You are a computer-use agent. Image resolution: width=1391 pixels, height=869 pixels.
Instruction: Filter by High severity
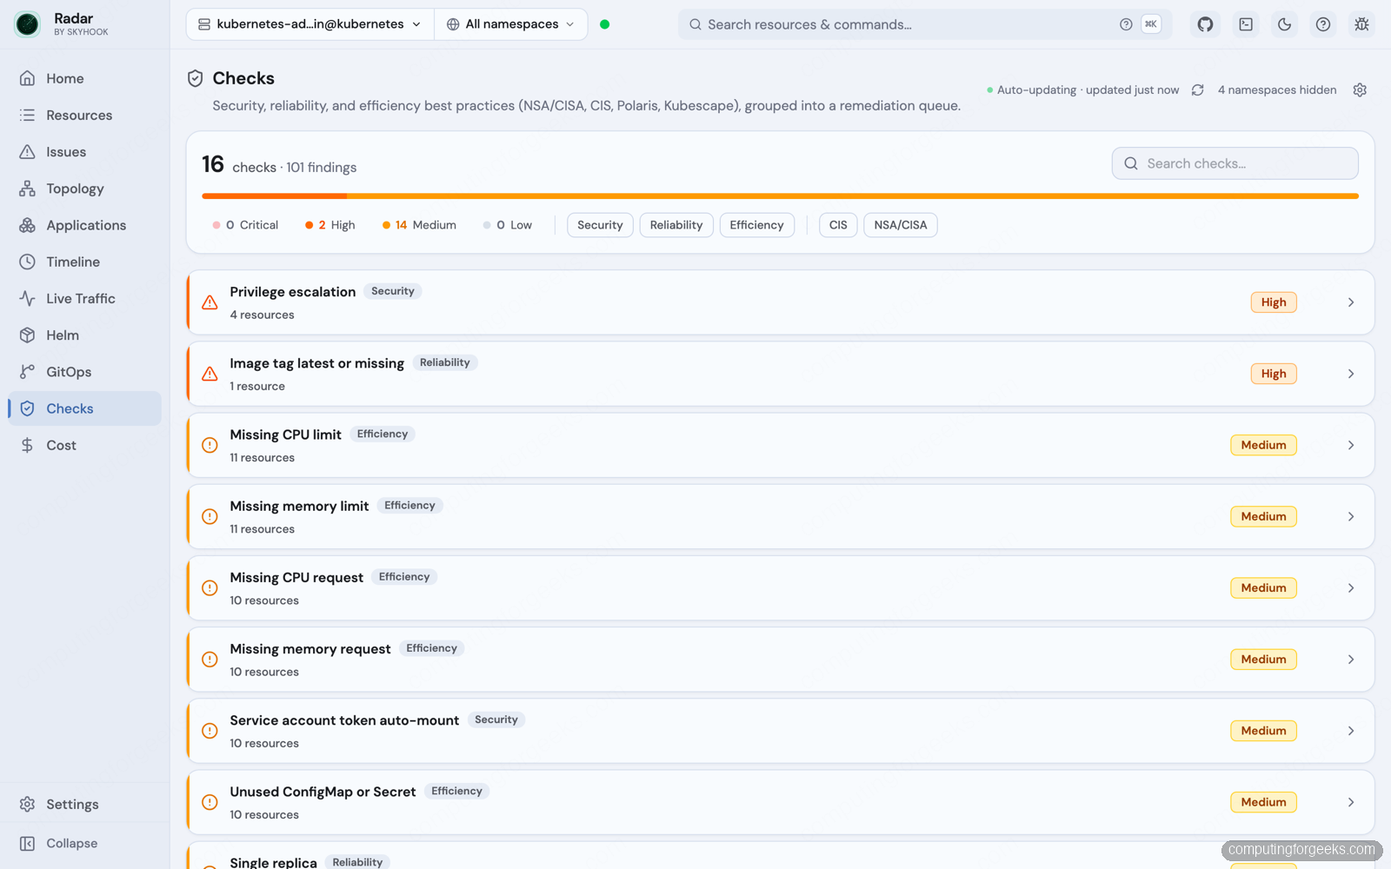click(330, 225)
